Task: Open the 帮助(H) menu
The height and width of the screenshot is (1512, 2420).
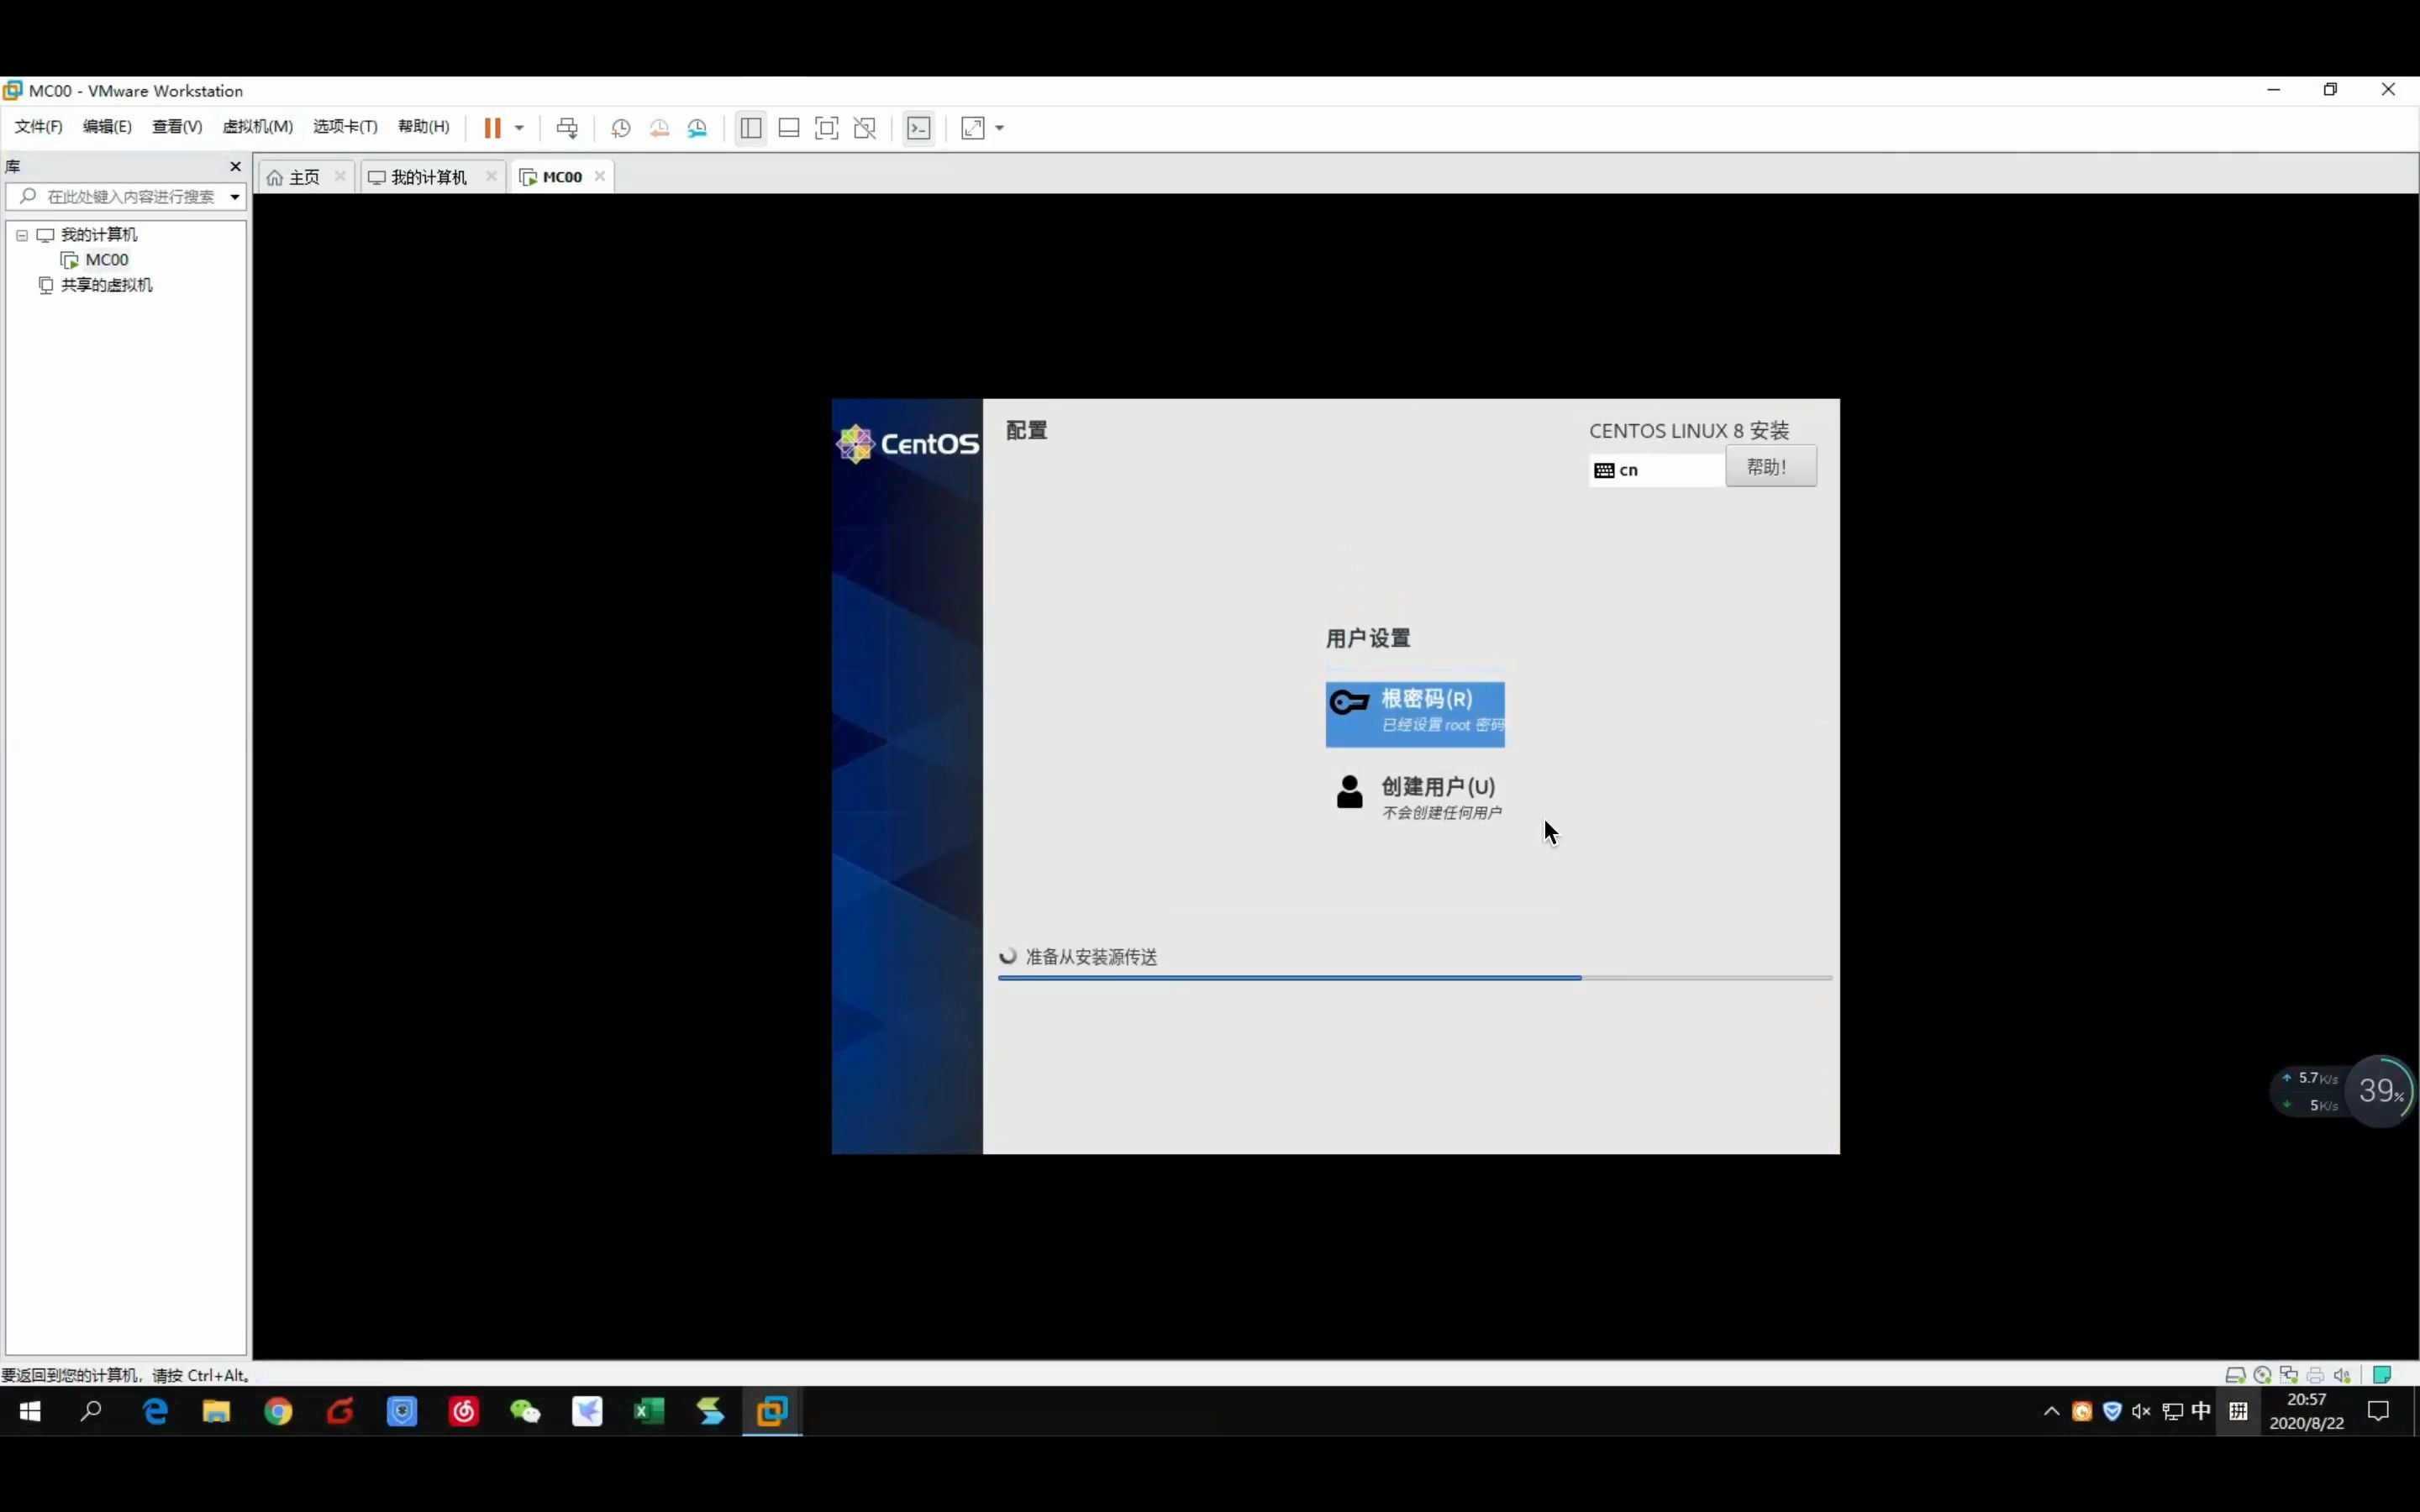Action: tap(424, 127)
